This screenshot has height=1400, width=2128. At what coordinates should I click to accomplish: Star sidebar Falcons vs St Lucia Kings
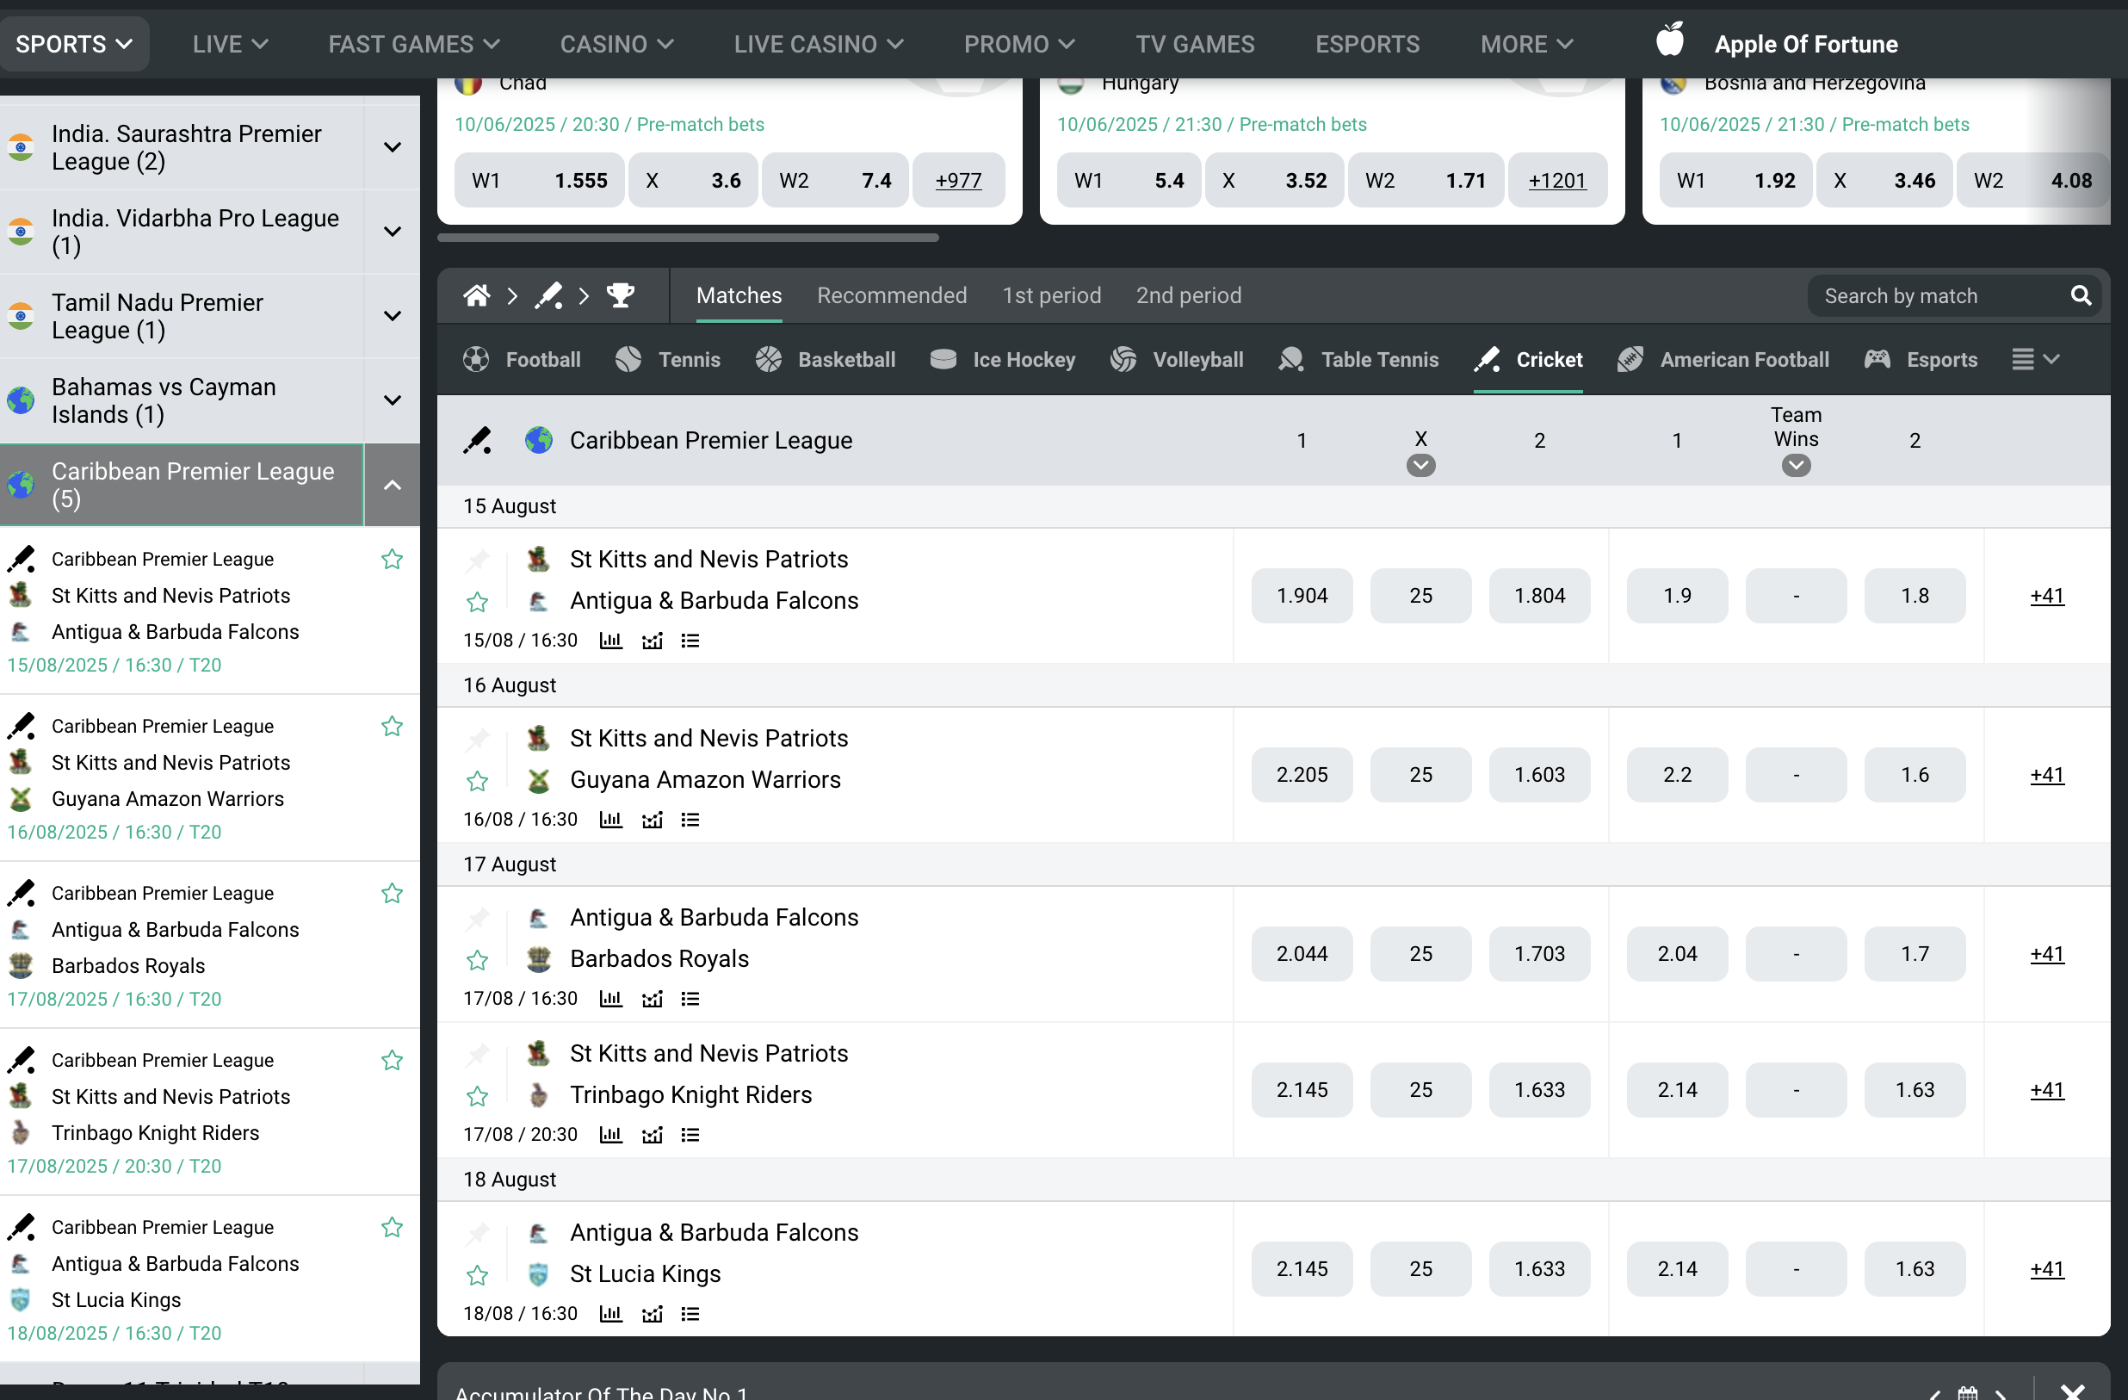click(392, 1227)
